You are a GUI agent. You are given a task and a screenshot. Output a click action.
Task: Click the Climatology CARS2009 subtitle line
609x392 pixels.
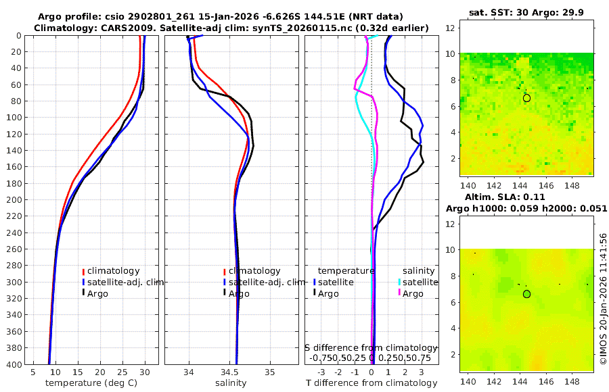(231, 28)
